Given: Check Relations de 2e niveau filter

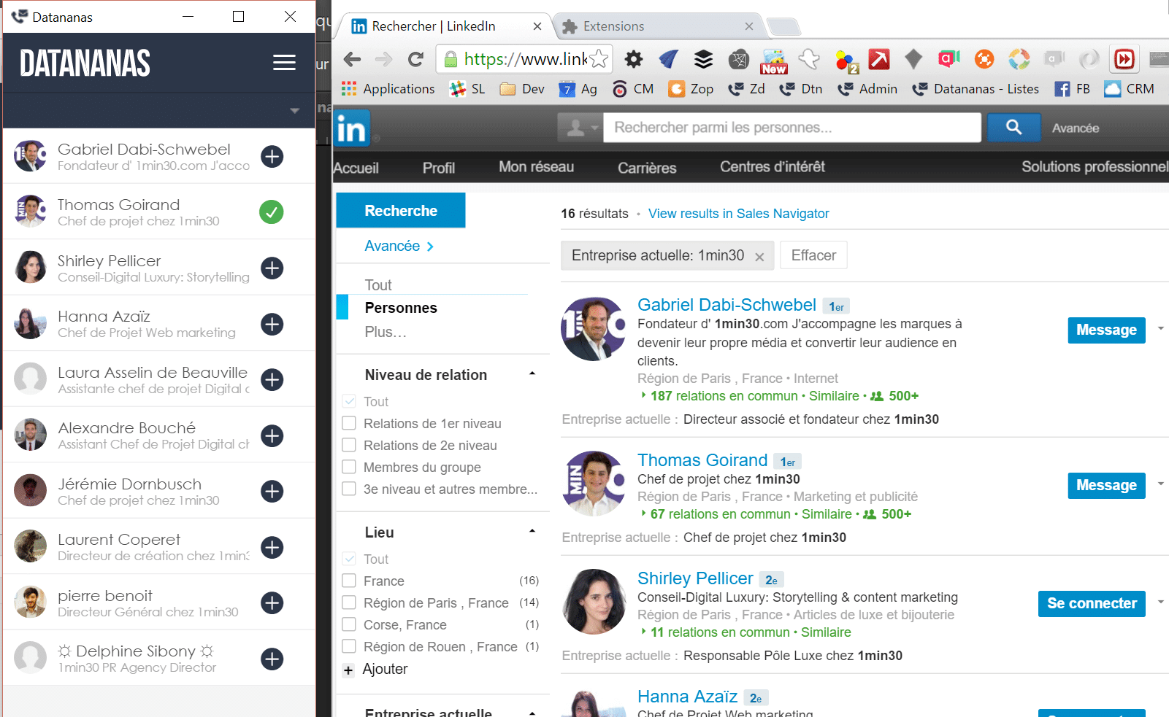Looking at the screenshot, I should [349, 445].
